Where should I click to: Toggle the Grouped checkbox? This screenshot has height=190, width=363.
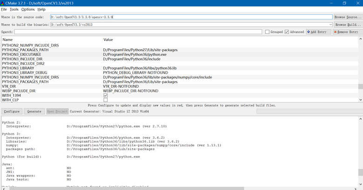(x=267, y=32)
